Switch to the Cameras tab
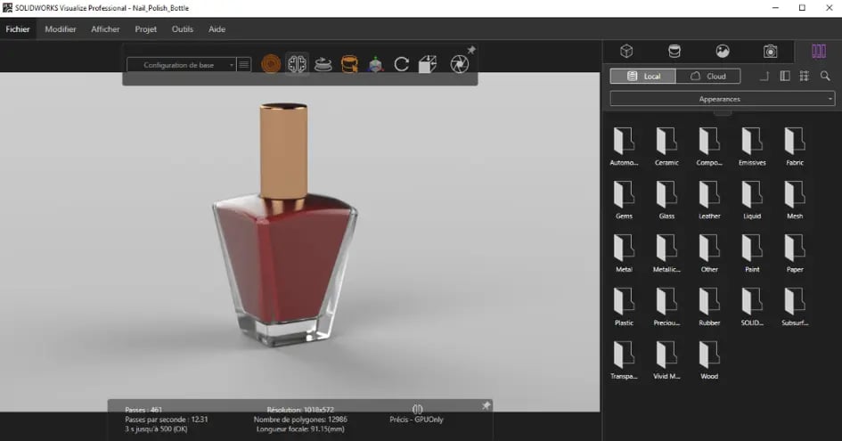This screenshot has height=441, width=842. [x=770, y=51]
